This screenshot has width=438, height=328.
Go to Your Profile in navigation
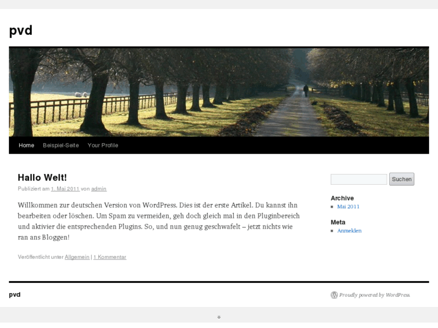pyautogui.click(x=103, y=145)
